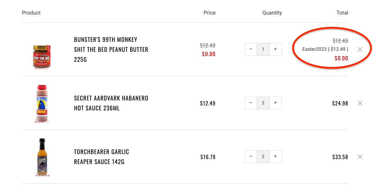Click the Secret Aardvark quantity field
The width and height of the screenshot is (376, 190).
[x=263, y=103]
